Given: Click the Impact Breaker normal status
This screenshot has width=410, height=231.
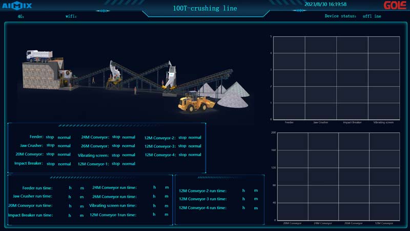Looking at the screenshot, I should [65, 164].
